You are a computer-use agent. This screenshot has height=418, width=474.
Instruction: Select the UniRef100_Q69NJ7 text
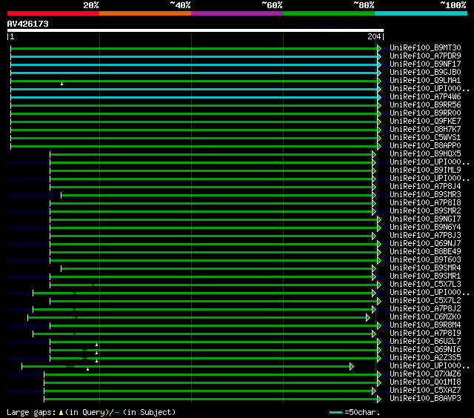pyautogui.click(x=425, y=244)
